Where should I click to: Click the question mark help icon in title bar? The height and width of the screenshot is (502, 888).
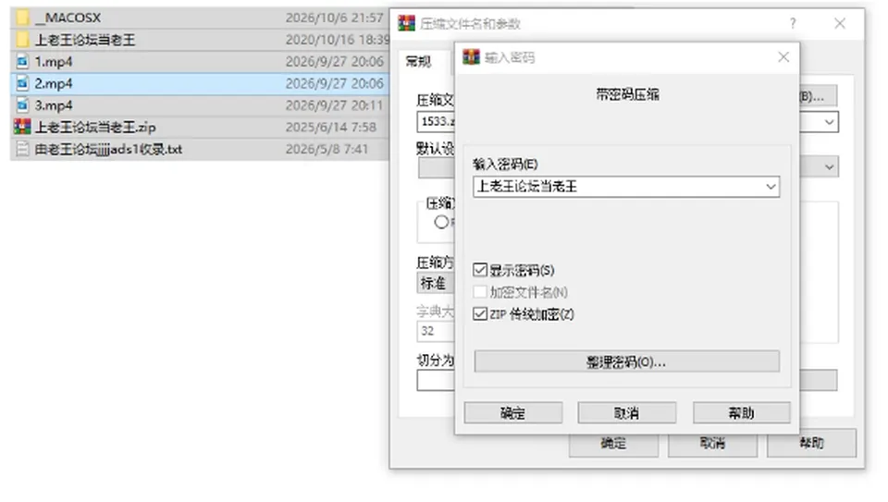793,23
